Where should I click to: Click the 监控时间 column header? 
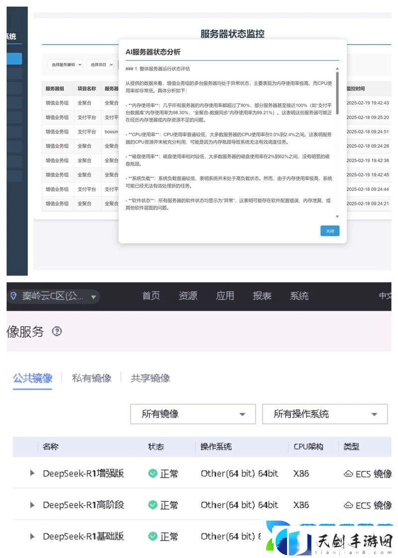click(x=356, y=89)
